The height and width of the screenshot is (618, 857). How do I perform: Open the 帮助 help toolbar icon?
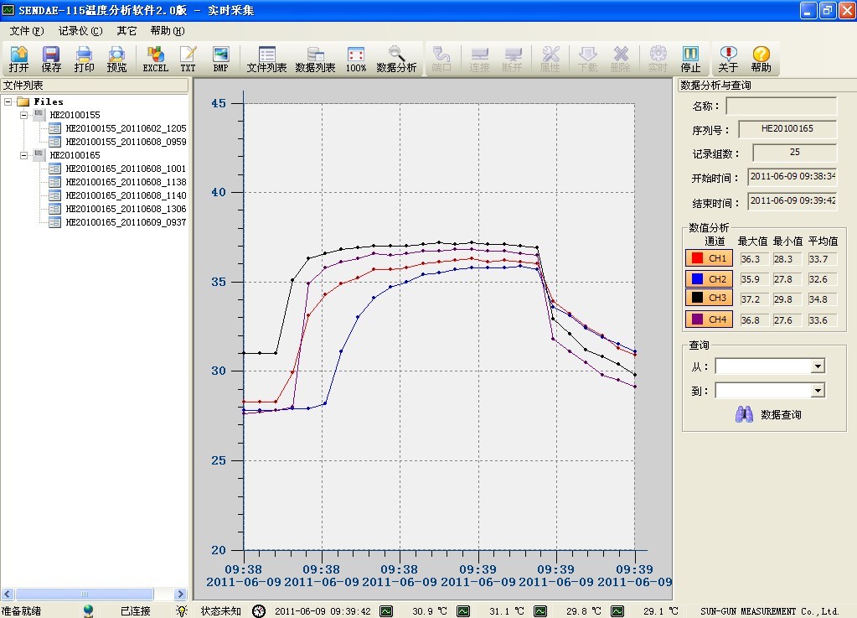[761, 59]
